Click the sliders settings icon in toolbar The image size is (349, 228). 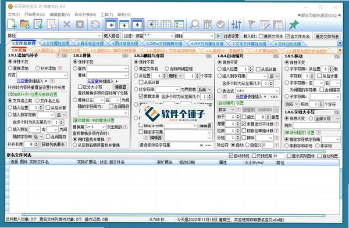(236, 24)
